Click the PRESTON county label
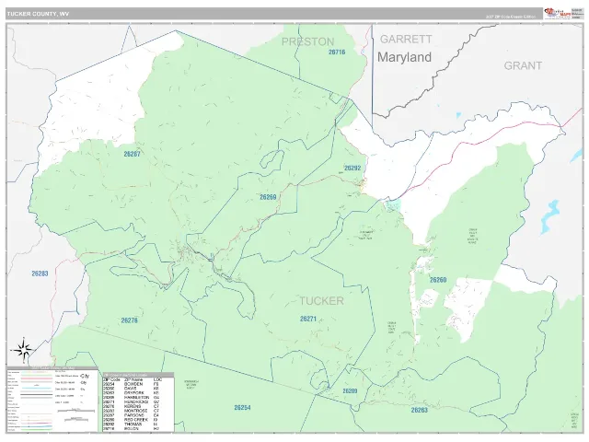 click(307, 41)
